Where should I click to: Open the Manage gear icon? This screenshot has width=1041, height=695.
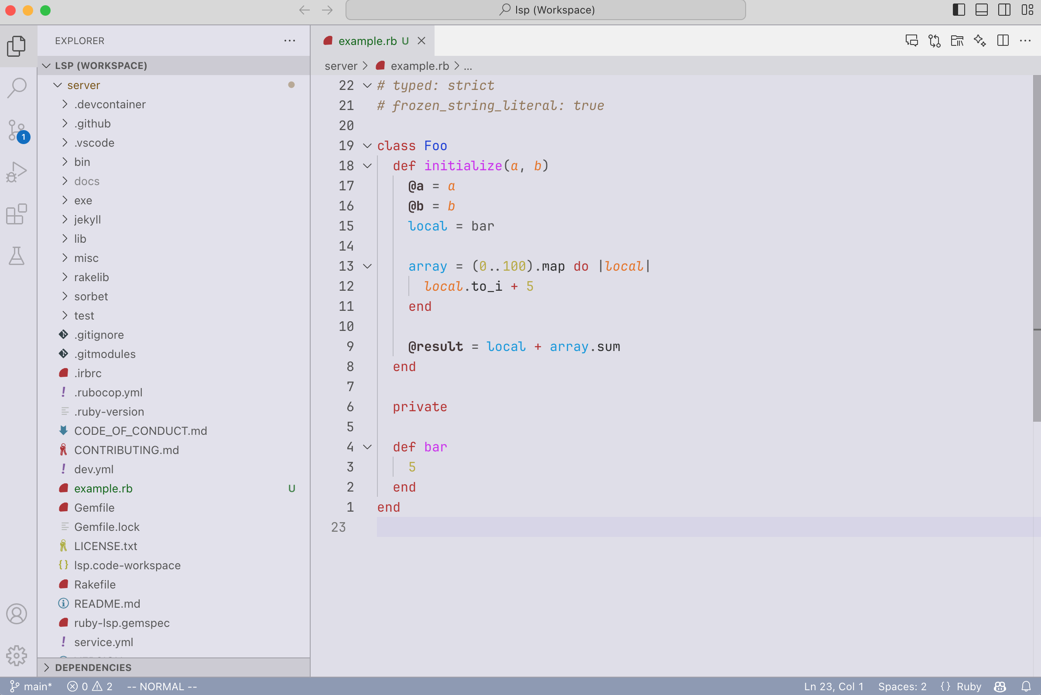coord(17,655)
